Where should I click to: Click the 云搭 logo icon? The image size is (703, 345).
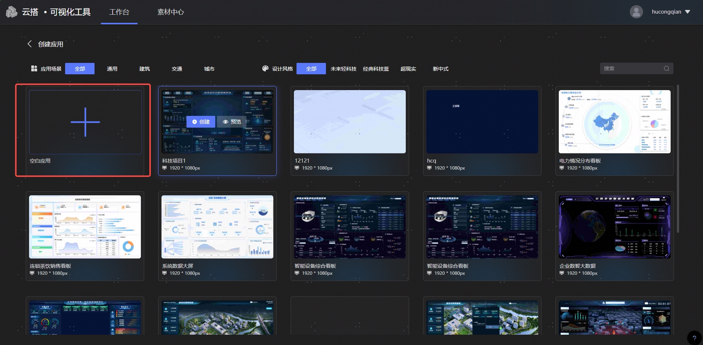coord(12,12)
